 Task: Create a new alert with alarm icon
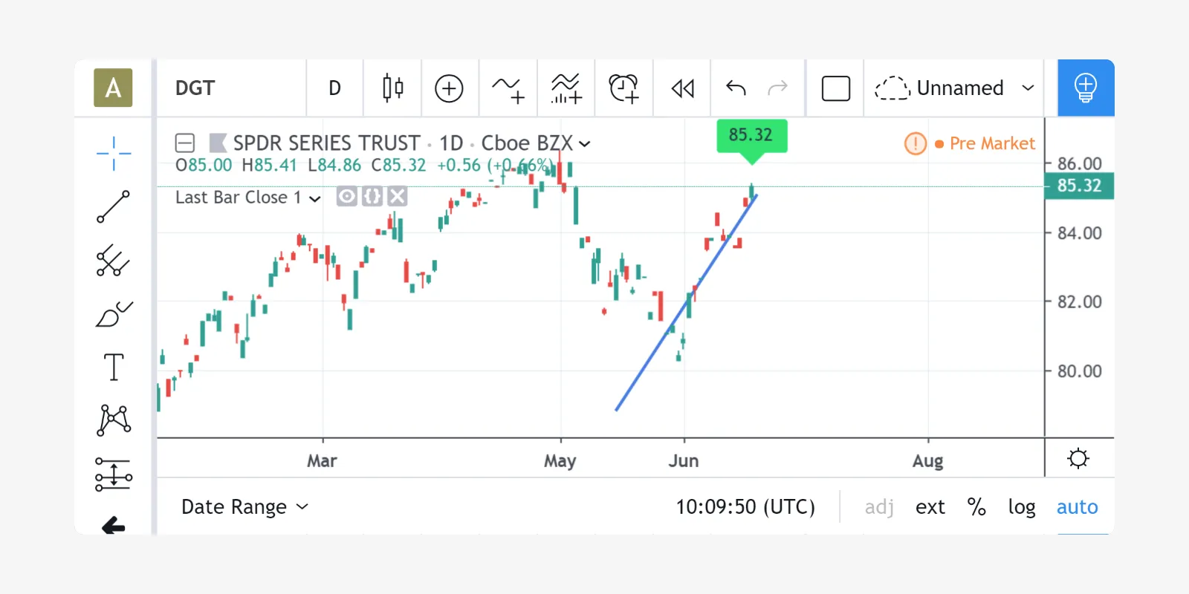623,88
